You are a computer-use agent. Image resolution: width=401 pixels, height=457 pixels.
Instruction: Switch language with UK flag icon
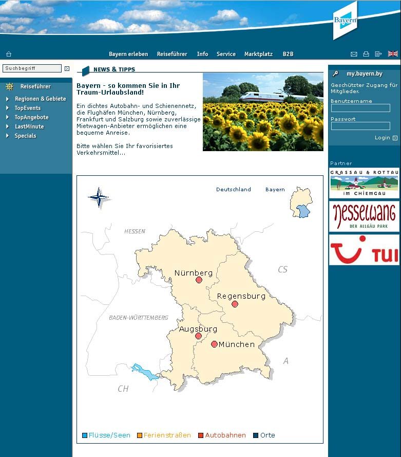point(393,53)
